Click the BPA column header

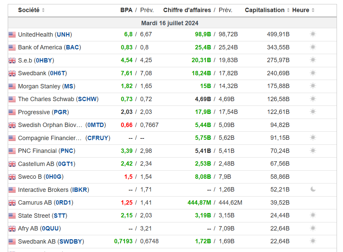pyautogui.click(x=126, y=10)
